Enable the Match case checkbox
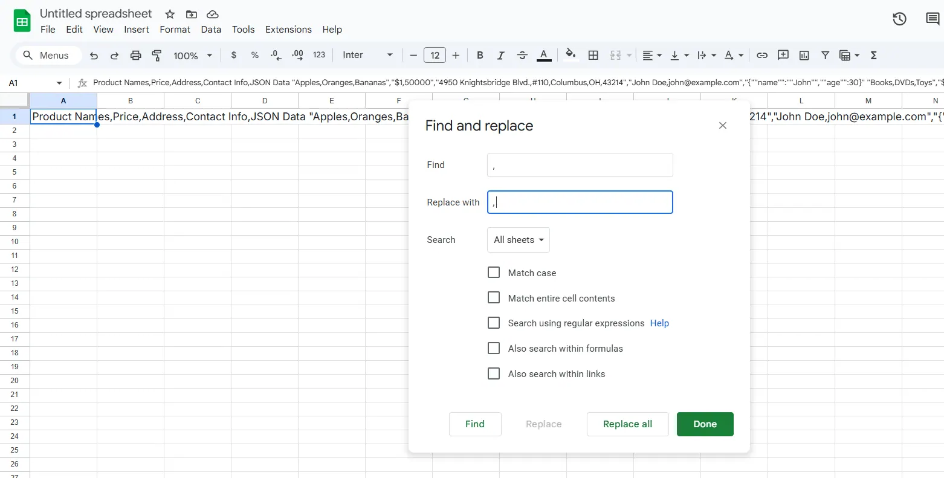944x478 pixels. [494, 273]
